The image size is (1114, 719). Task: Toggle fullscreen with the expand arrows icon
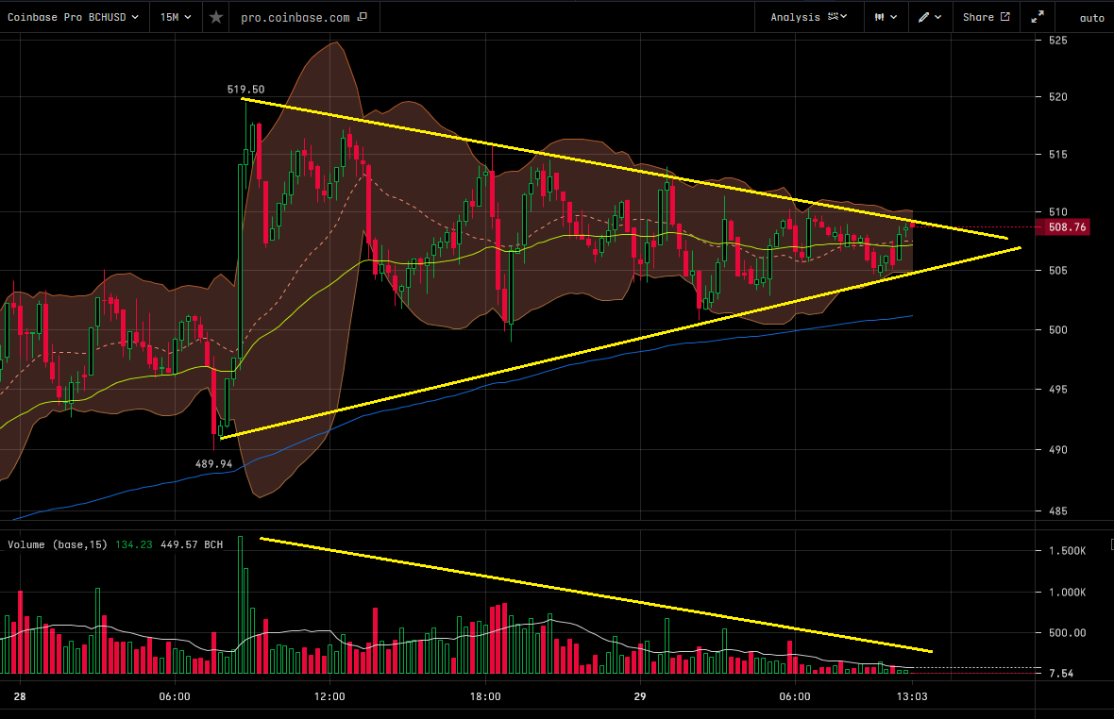(1038, 17)
